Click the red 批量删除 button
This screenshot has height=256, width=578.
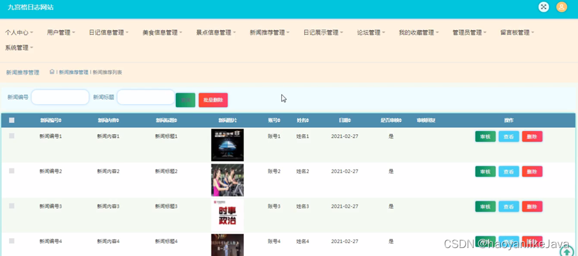coord(213,100)
